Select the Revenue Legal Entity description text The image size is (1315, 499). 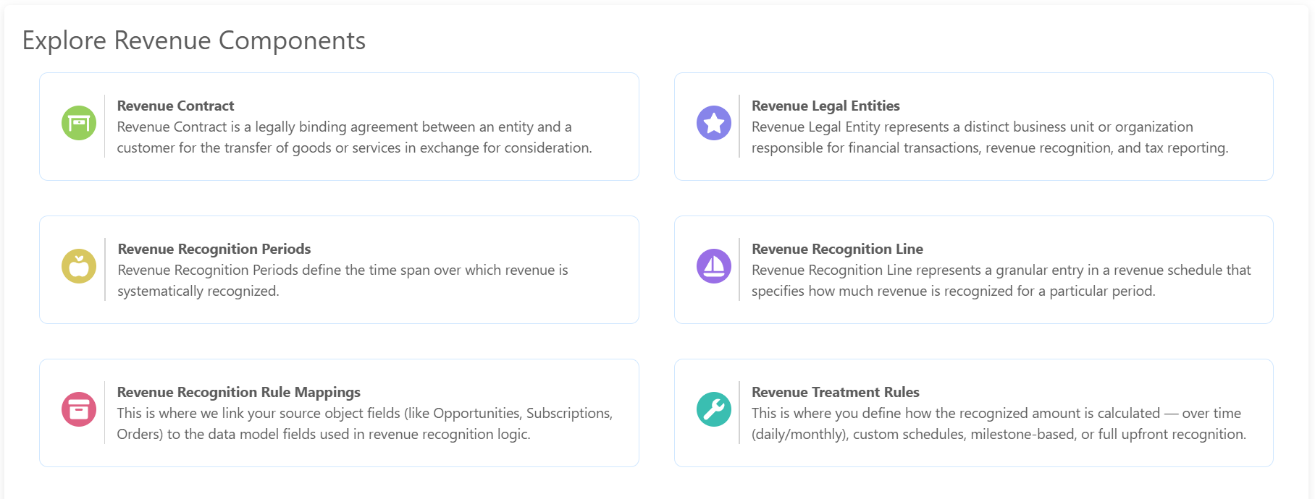(990, 137)
